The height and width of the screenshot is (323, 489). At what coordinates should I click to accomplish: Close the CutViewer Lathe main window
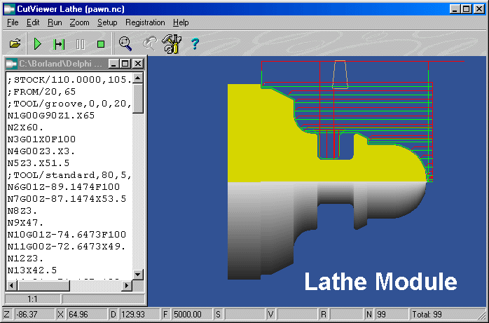point(478,8)
